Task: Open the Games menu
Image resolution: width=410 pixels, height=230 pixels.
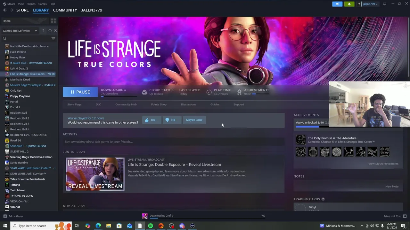Action: [42, 4]
